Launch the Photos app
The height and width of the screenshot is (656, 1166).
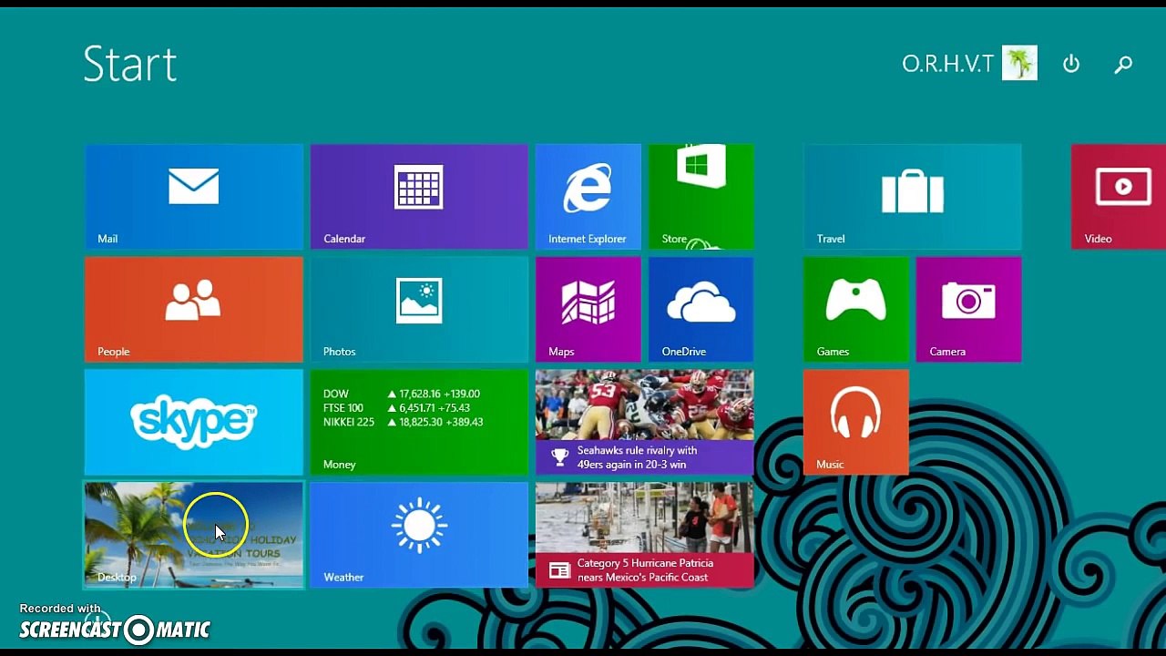tap(419, 310)
